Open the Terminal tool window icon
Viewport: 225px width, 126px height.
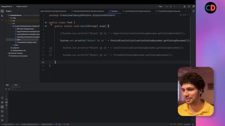tap(2, 111)
